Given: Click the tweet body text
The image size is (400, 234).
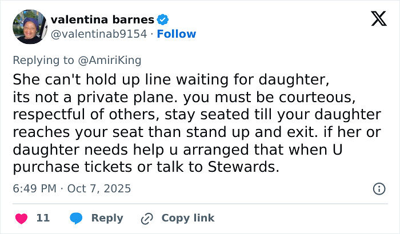Looking at the screenshot, I should click(194, 123).
